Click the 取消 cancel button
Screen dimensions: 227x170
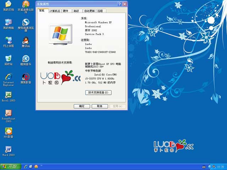click(x=100, y=106)
